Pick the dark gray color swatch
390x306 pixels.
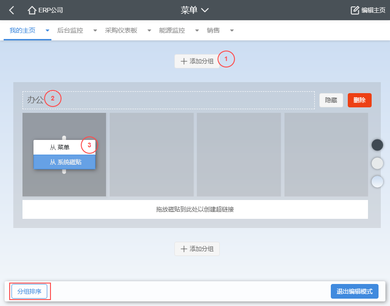[377, 145]
